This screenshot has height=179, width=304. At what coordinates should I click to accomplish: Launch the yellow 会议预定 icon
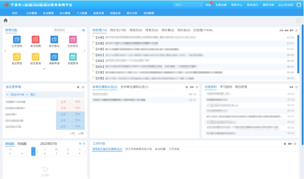[x=17, y=57]
